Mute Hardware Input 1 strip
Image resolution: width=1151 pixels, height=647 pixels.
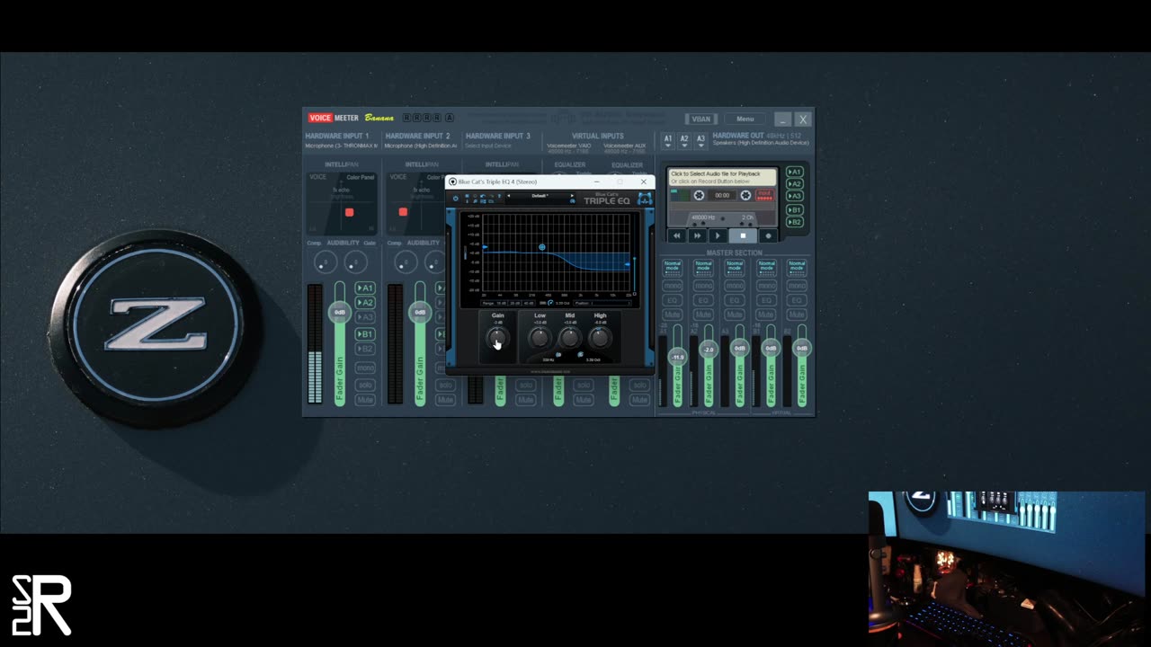[365, 399]
